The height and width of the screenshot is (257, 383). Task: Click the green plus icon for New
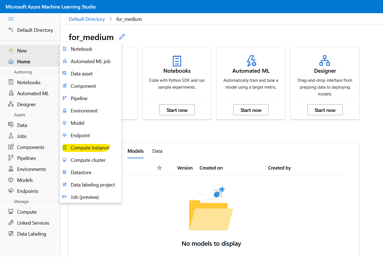(x=11, y=50)
